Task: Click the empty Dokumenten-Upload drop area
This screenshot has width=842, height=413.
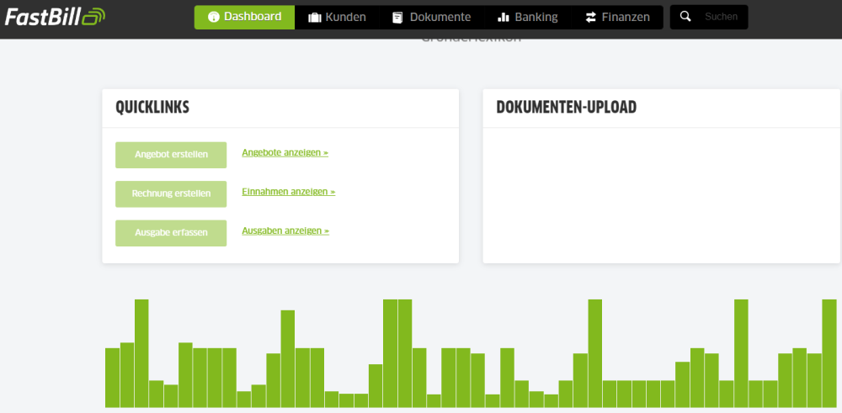Action: tap(661, 195)
